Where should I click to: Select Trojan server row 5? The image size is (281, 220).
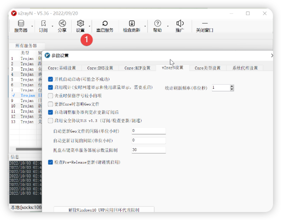pos(26,79)
